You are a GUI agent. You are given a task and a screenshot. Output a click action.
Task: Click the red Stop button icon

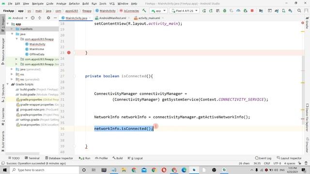point(252,11)
